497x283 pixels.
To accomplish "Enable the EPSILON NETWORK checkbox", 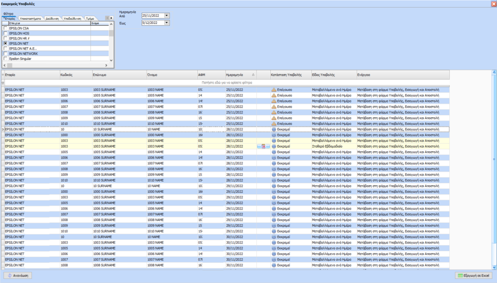I will pyautogui.click(x=6, y=53).
